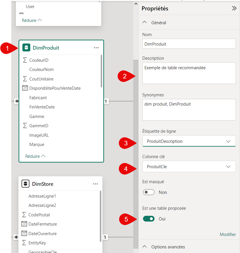Image resolution: width=240 pixels, height=253 pixels.
Task: Click the DimProduit table vertical scrollbar
Action: click(x=101, y=71)
